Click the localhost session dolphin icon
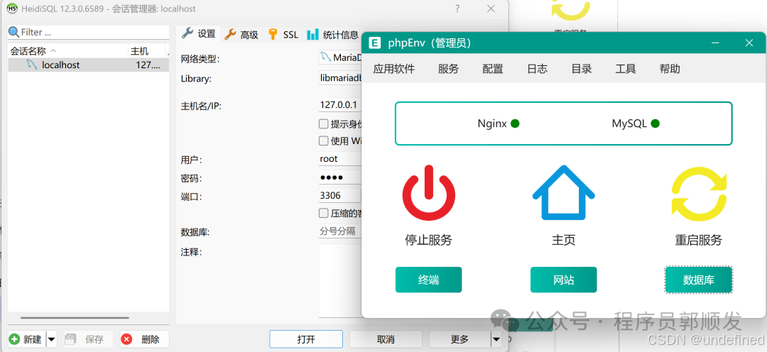The width and height of the screenshot is (767, 352). pos(32,65)
